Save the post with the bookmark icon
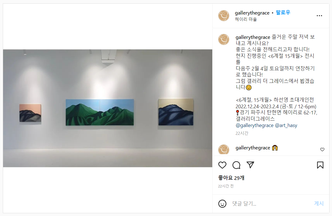Screen dimensions: 332x216 [x=320, y=165]
